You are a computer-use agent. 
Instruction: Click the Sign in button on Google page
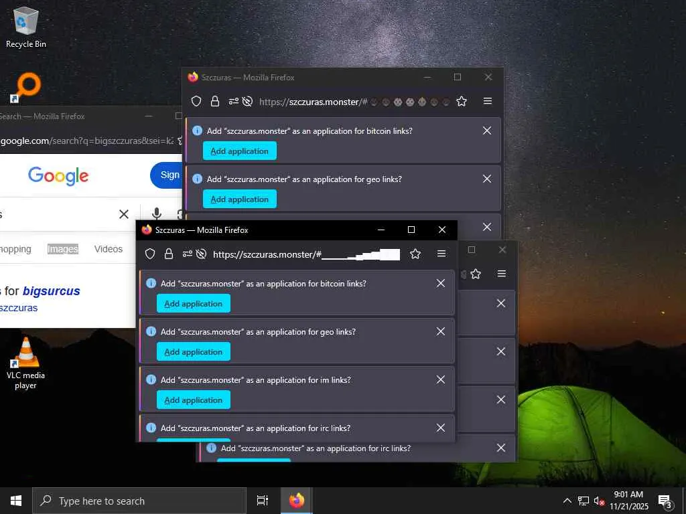167,175
